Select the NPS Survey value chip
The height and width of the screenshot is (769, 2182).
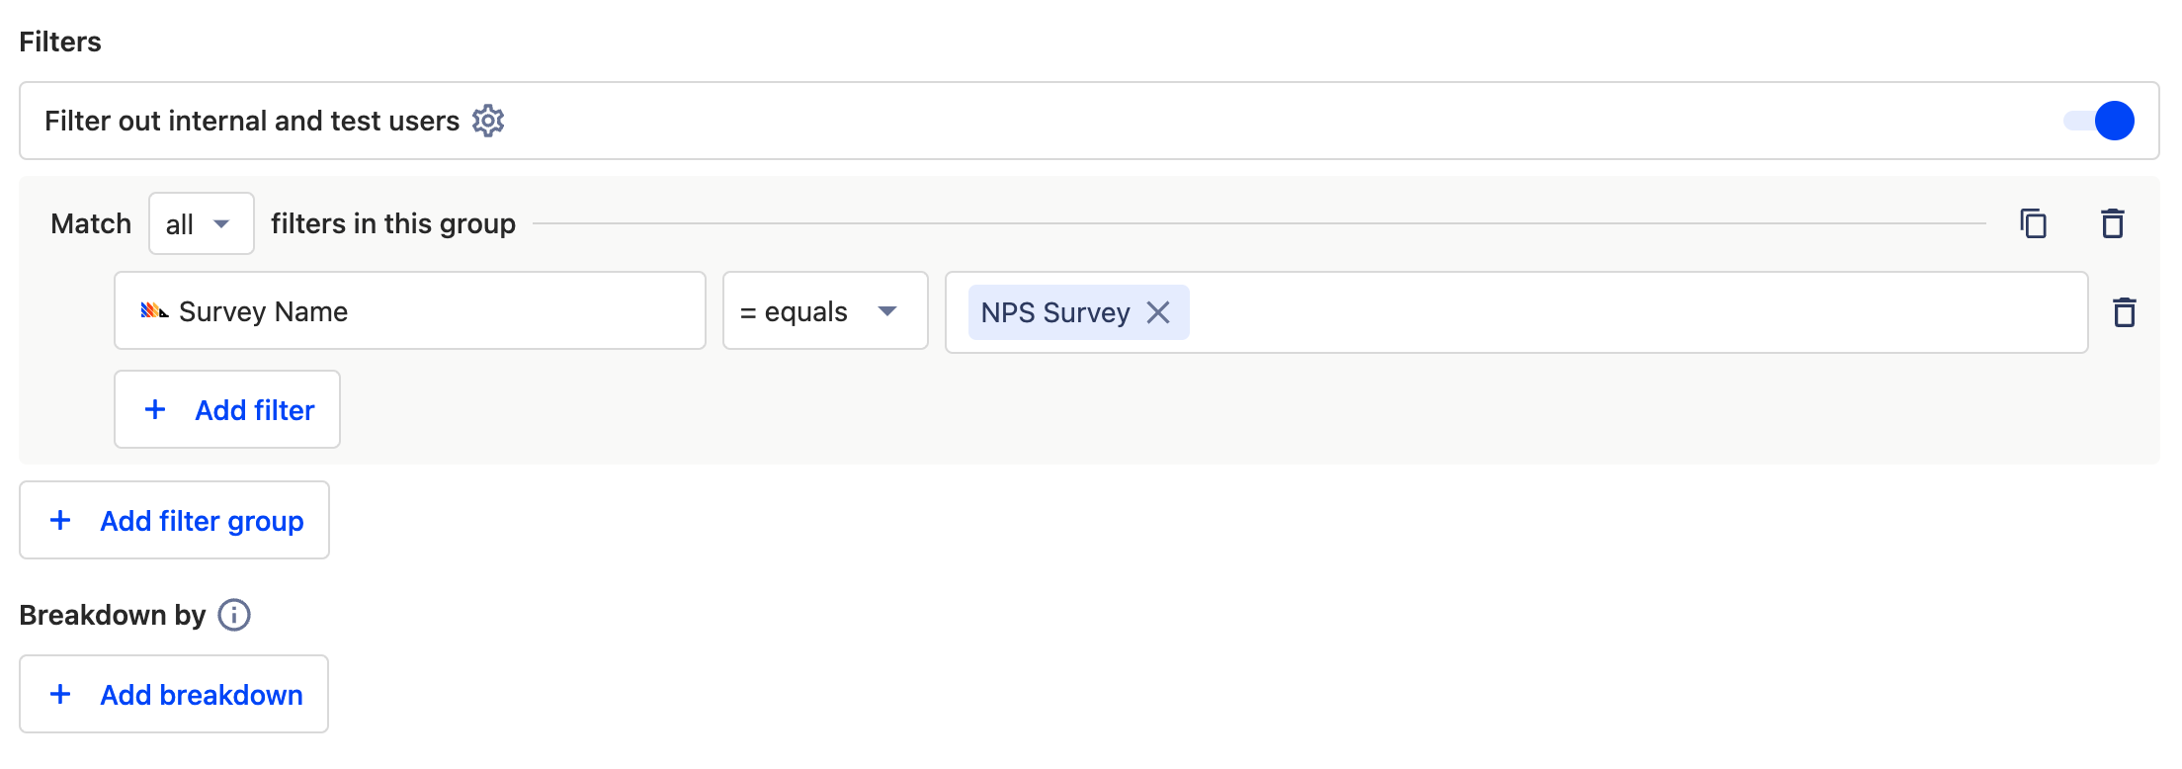[1054, 312]
